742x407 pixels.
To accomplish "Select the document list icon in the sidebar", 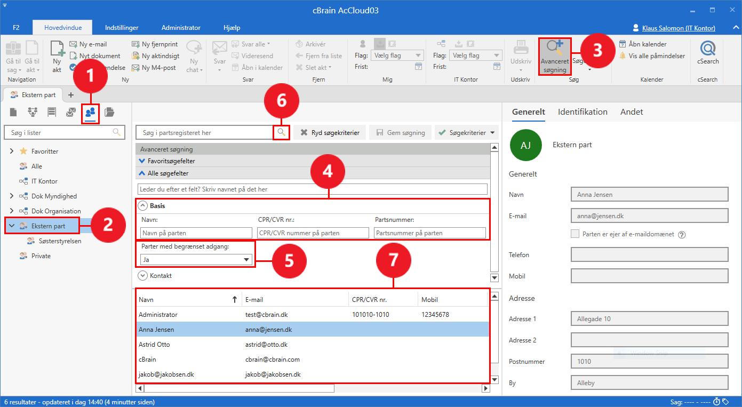I will click(x=13, y=112).
